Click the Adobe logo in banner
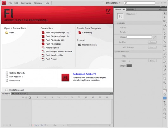Image resolution: width=168 pixels, height=128 pixels. (x=108, y=11)
